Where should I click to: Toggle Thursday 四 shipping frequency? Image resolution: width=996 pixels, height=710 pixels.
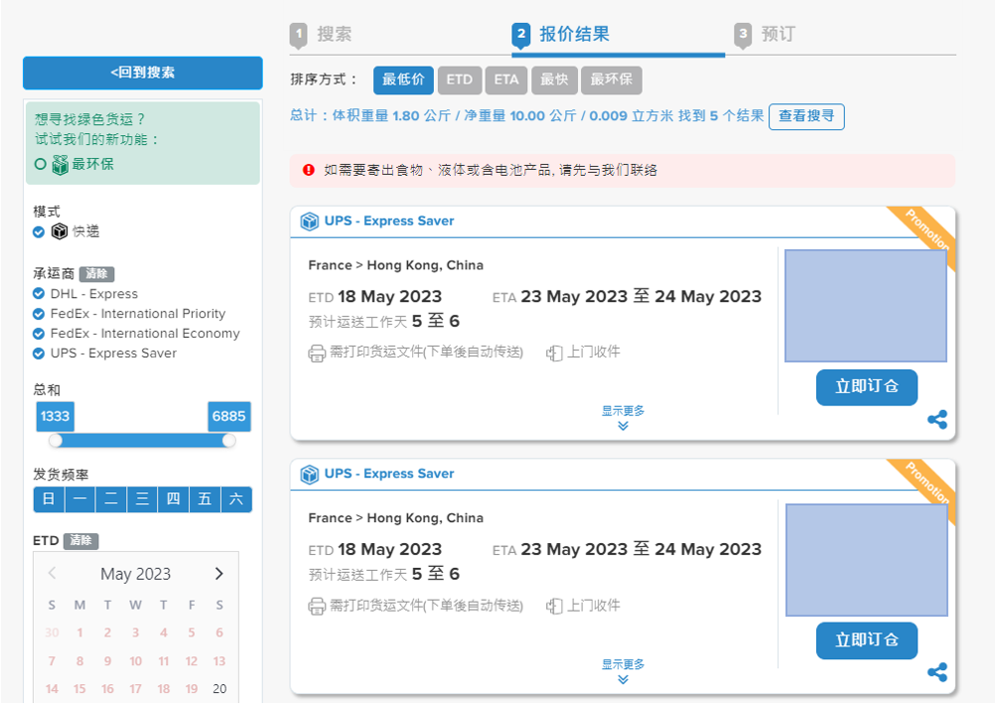(x=174, y=499)
